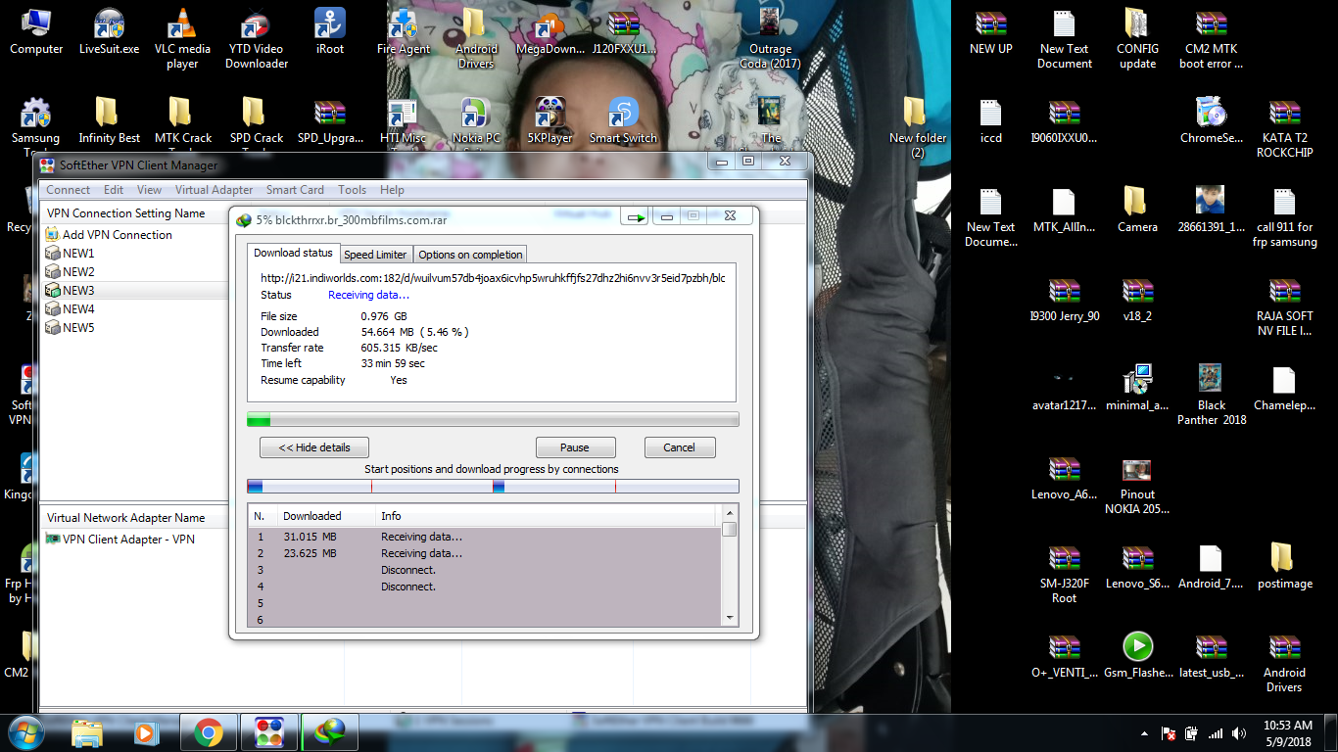
Task: Click the network signal tray icon
Action: [x=1216, y=732]
